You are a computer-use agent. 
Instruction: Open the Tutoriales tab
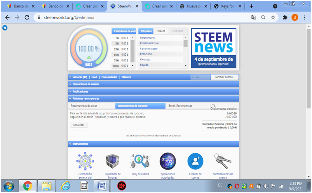(177, 31)
